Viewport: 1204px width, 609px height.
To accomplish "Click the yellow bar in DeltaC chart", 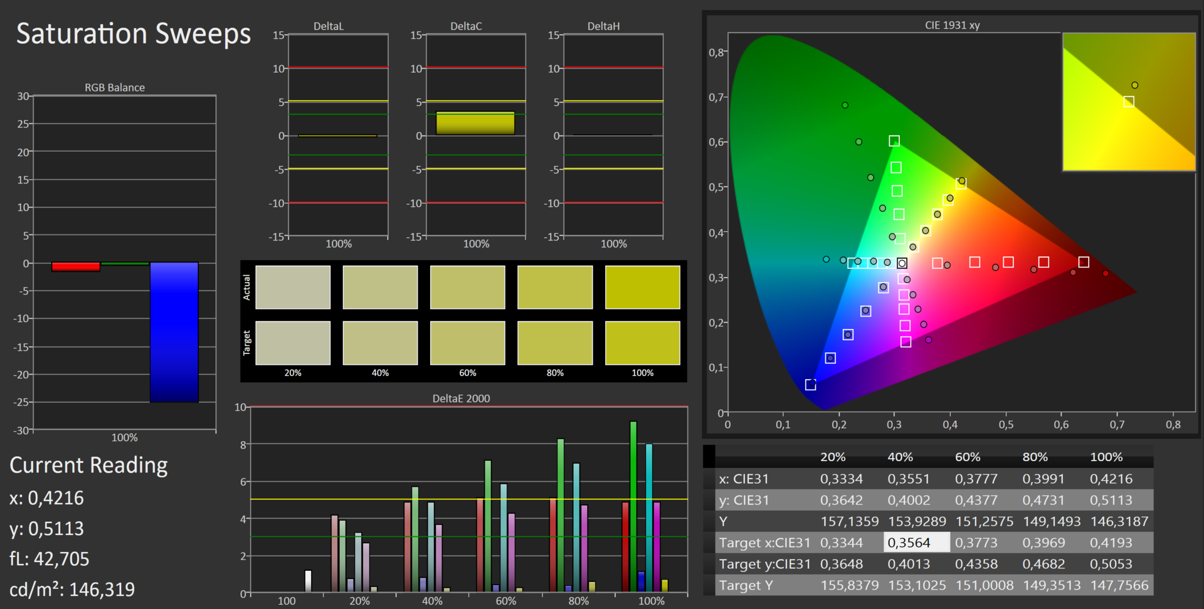I will tap(475, 123).
